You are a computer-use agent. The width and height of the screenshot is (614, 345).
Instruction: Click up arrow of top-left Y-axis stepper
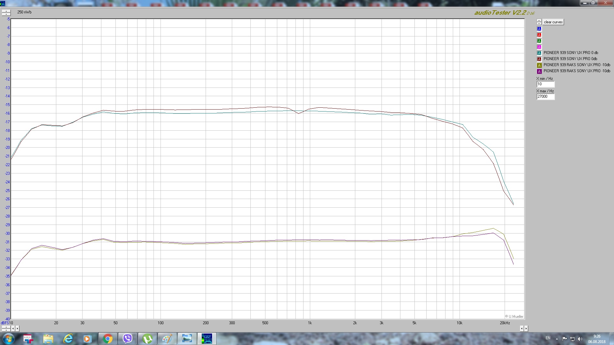(x=6, y=11)
